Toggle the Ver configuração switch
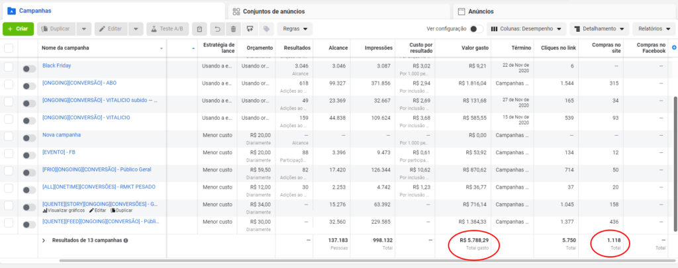Image resolution: width=678 pixels, height=268 pixels. click(476, 29)
